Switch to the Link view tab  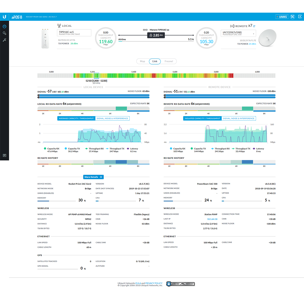pos(155,61)
